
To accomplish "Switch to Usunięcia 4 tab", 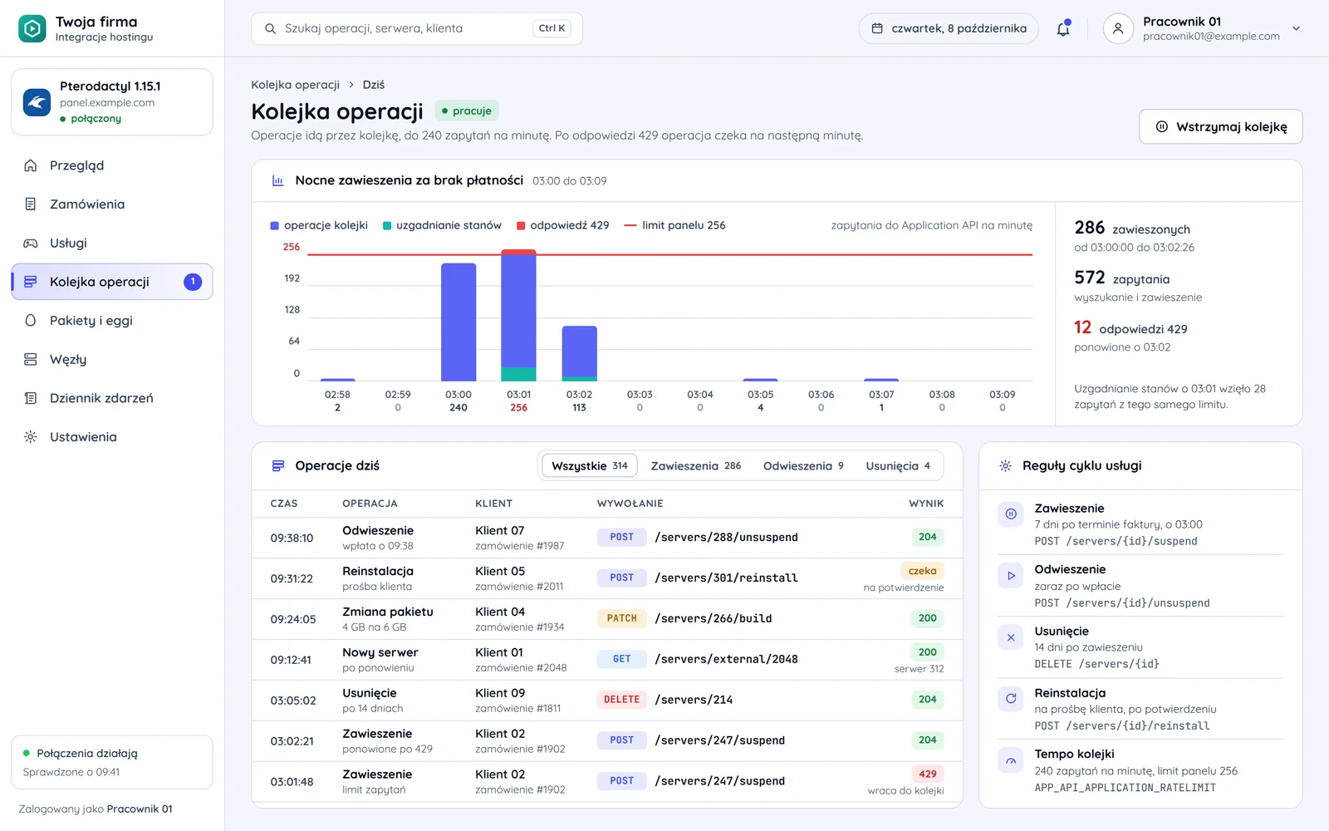I will pos(898,466).
